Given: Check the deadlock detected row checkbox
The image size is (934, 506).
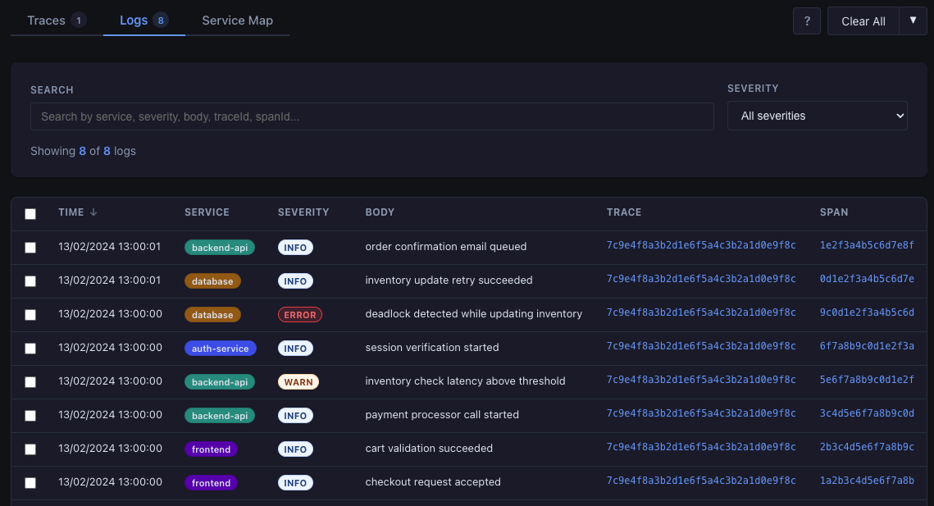Looking at the screenshot, I should [x=30, y=315].
